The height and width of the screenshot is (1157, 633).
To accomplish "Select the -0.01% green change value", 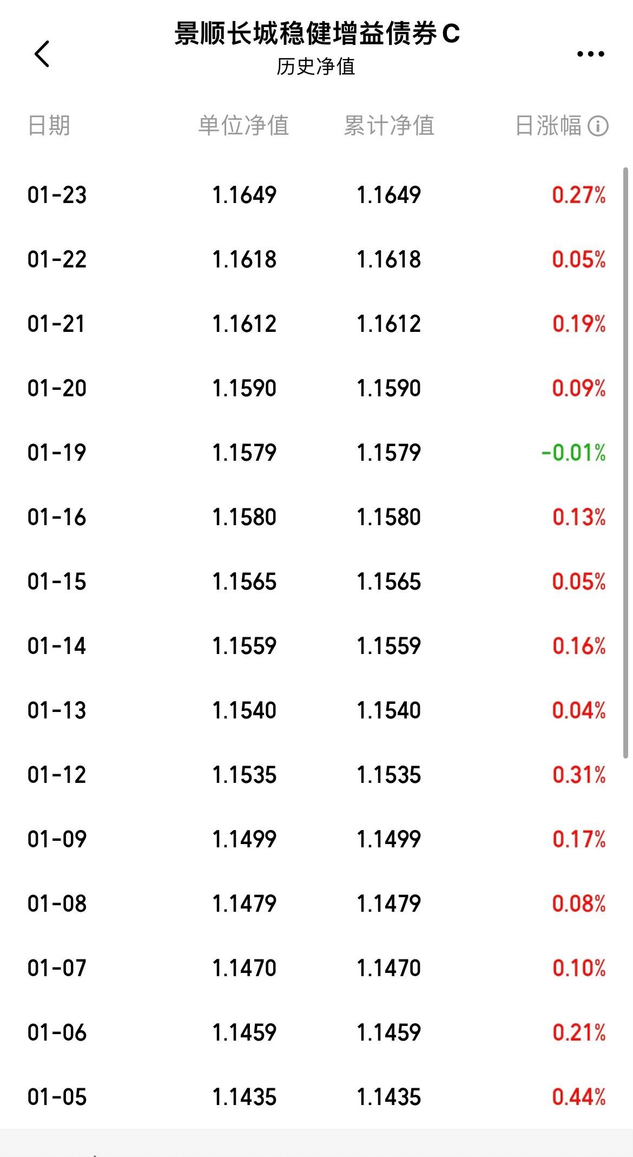I will click(x=573, y=453).
